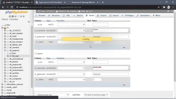This screenshot has height=99, width=176.
Task: Select db_perpusweb2 in database tree
Action: [16, 67]
